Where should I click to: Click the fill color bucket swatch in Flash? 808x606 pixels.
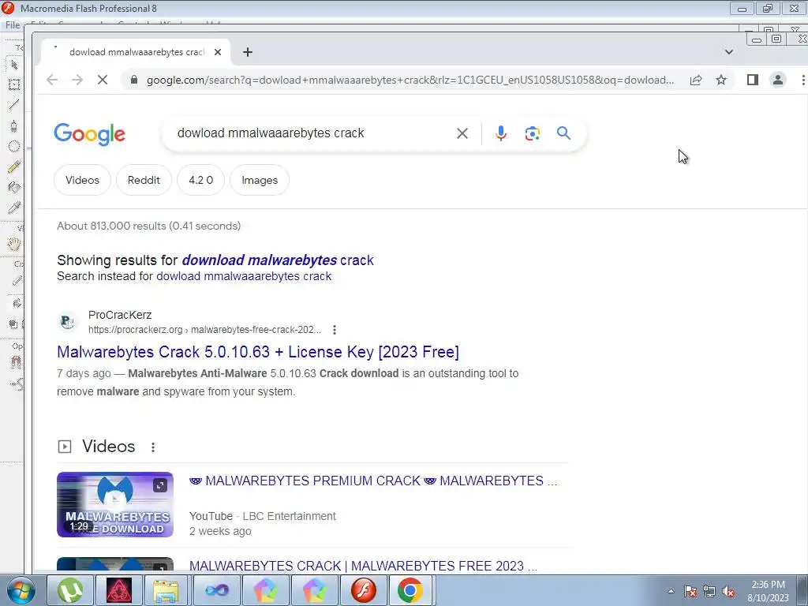coord(17,303)
